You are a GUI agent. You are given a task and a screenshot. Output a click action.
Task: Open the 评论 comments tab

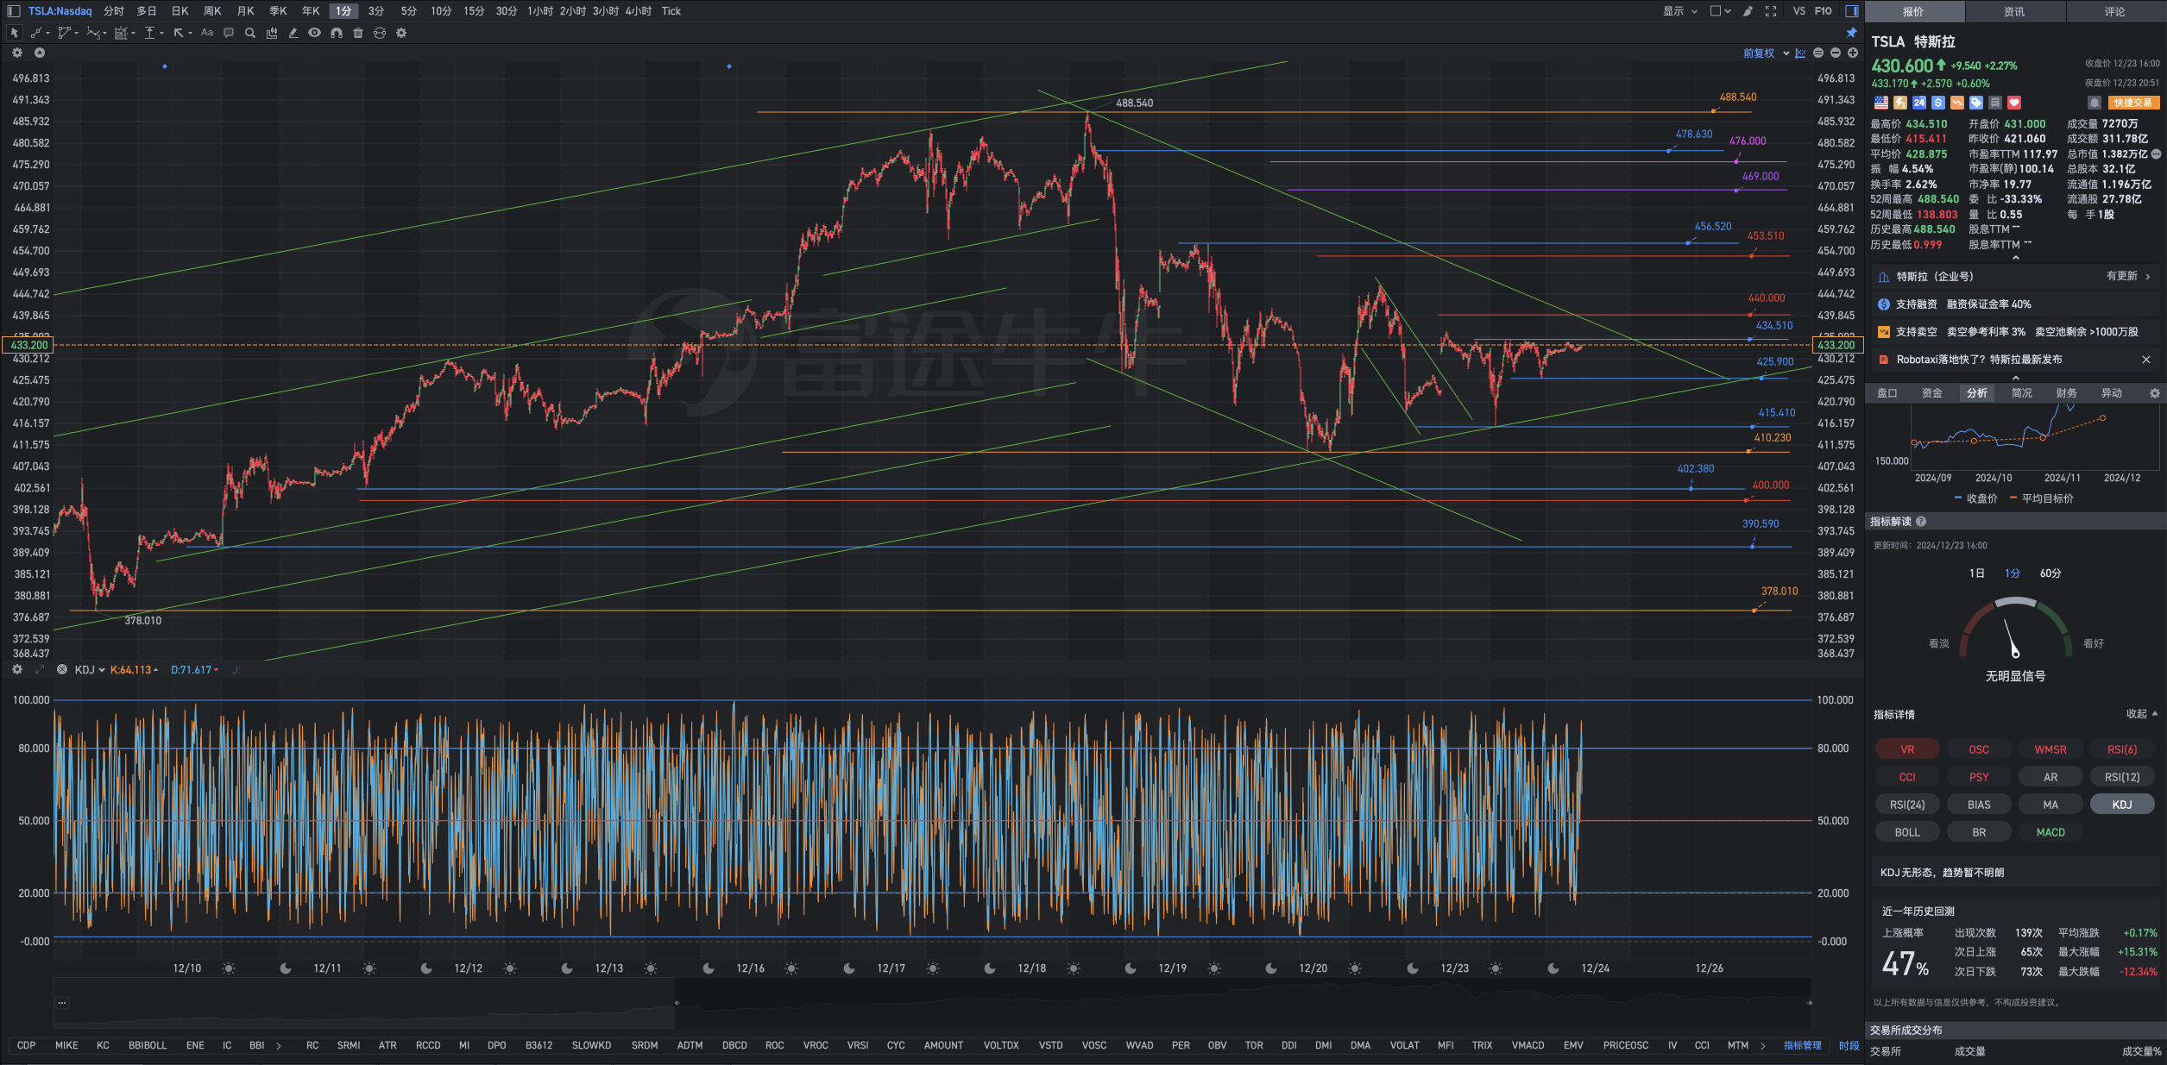tap(2115, 11)
